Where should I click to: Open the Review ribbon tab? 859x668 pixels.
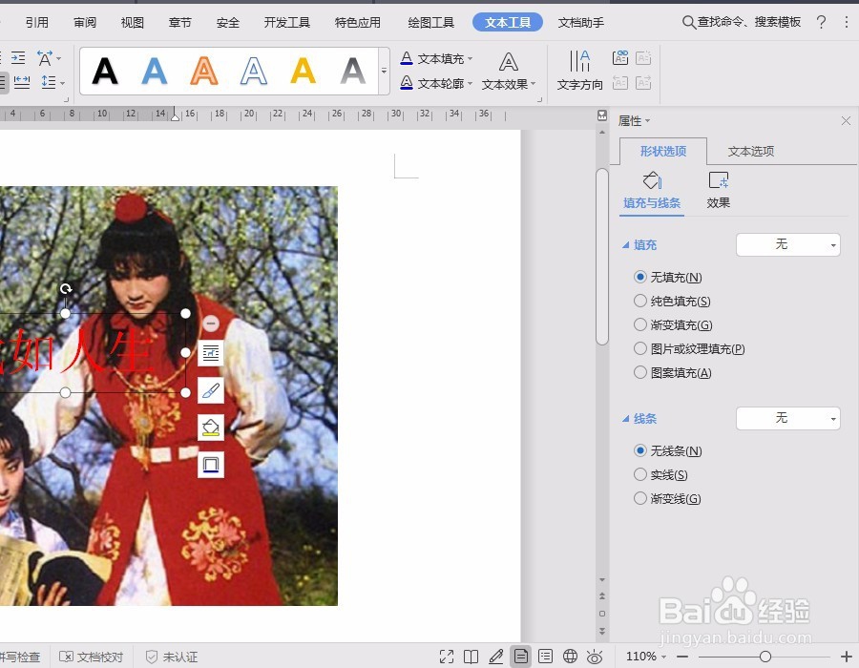point(84,23)
